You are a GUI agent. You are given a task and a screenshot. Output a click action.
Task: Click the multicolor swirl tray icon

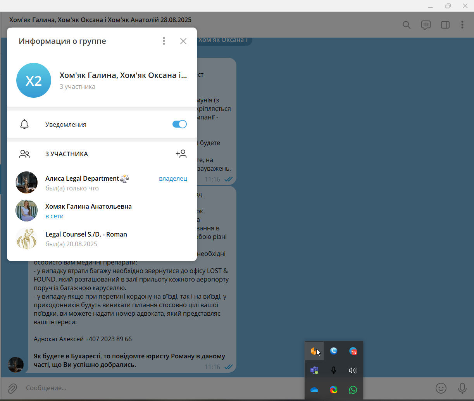(334, 390)
